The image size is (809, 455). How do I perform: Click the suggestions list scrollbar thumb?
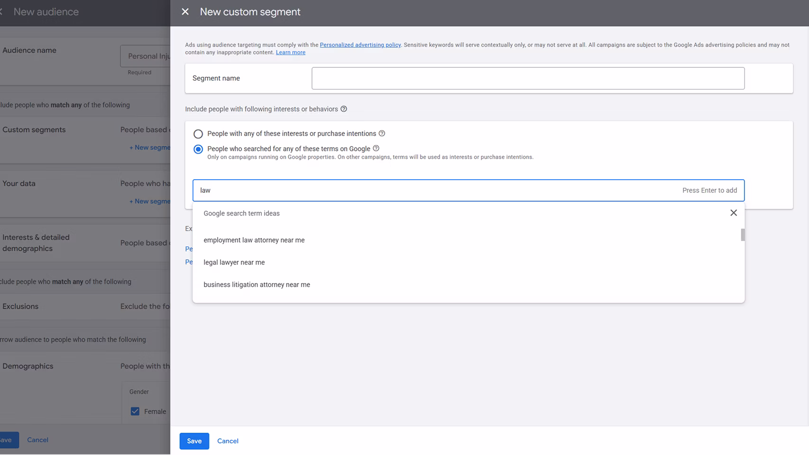pos(743,235)
